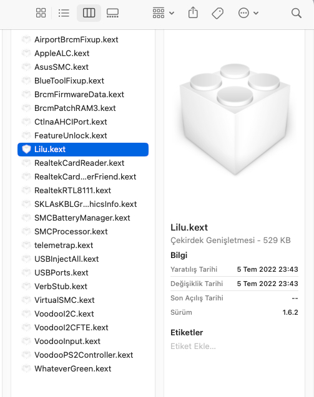Select USBPorts.kext file

pyautogui.click(x=83, y=273)
